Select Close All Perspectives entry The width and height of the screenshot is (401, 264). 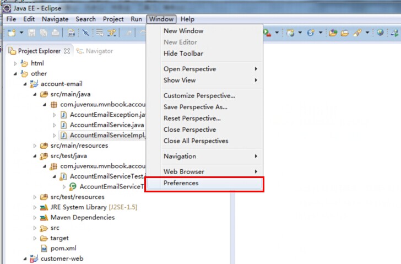point(204,141)
